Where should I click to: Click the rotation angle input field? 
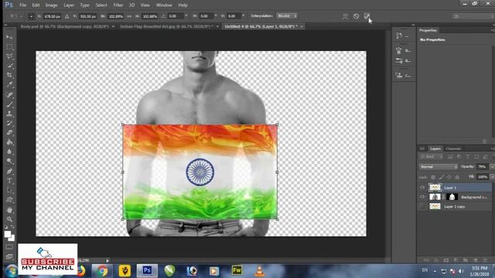pos(175,16)
